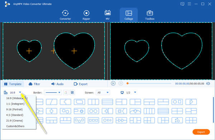215x140 pixels.
Task: Click the preview progress slider handle
Action: point(128,83)
